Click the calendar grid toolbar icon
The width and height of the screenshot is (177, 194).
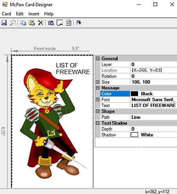click(68, 23)
